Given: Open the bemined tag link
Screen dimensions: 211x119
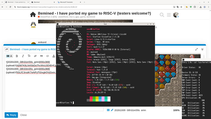Looking at the screenshot, I should point(91,17).
